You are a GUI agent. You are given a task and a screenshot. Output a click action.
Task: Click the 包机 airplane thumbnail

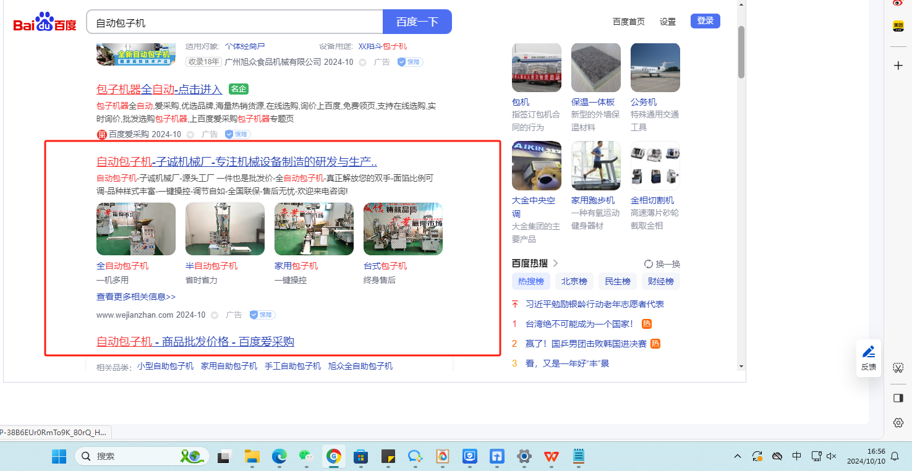537,67
